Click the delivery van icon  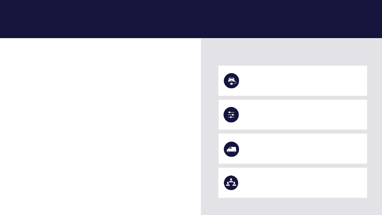(x=231, y=149)
